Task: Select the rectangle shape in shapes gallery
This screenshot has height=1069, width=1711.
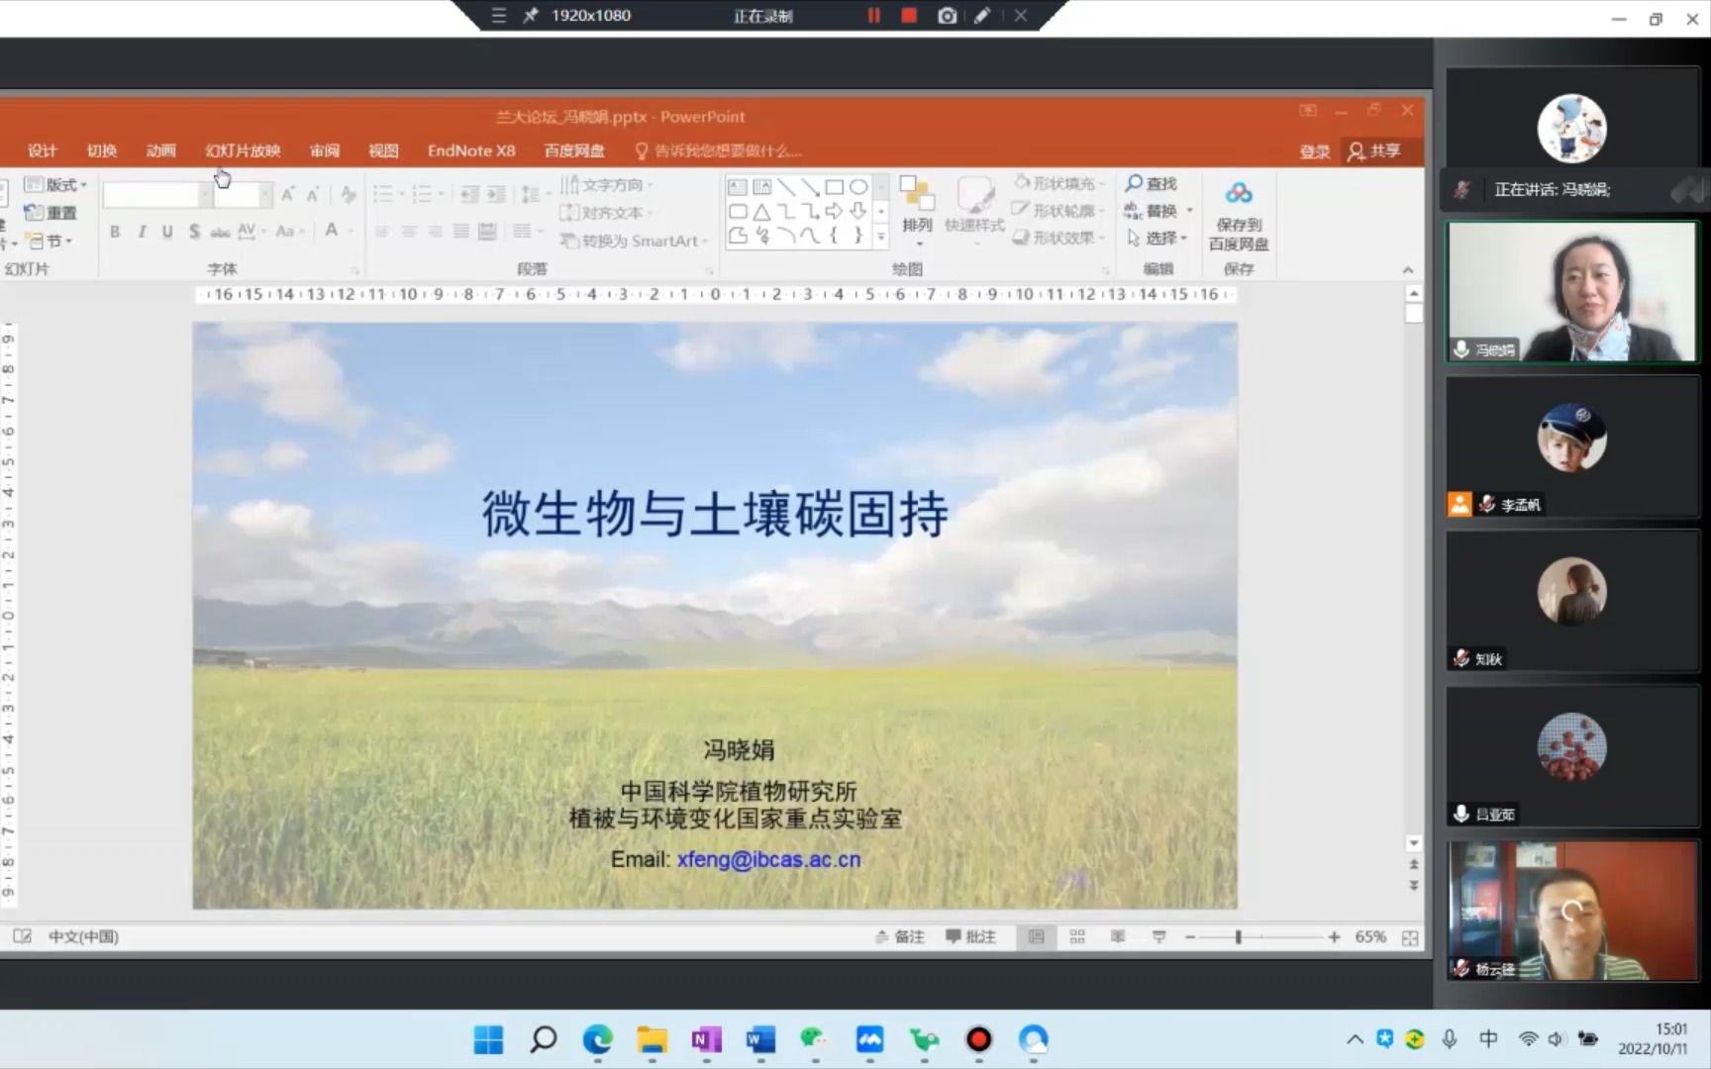Action: tap(834, 186)
